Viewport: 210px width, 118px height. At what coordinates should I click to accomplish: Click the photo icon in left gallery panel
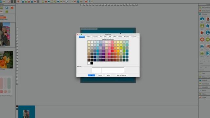coord(1,8)
